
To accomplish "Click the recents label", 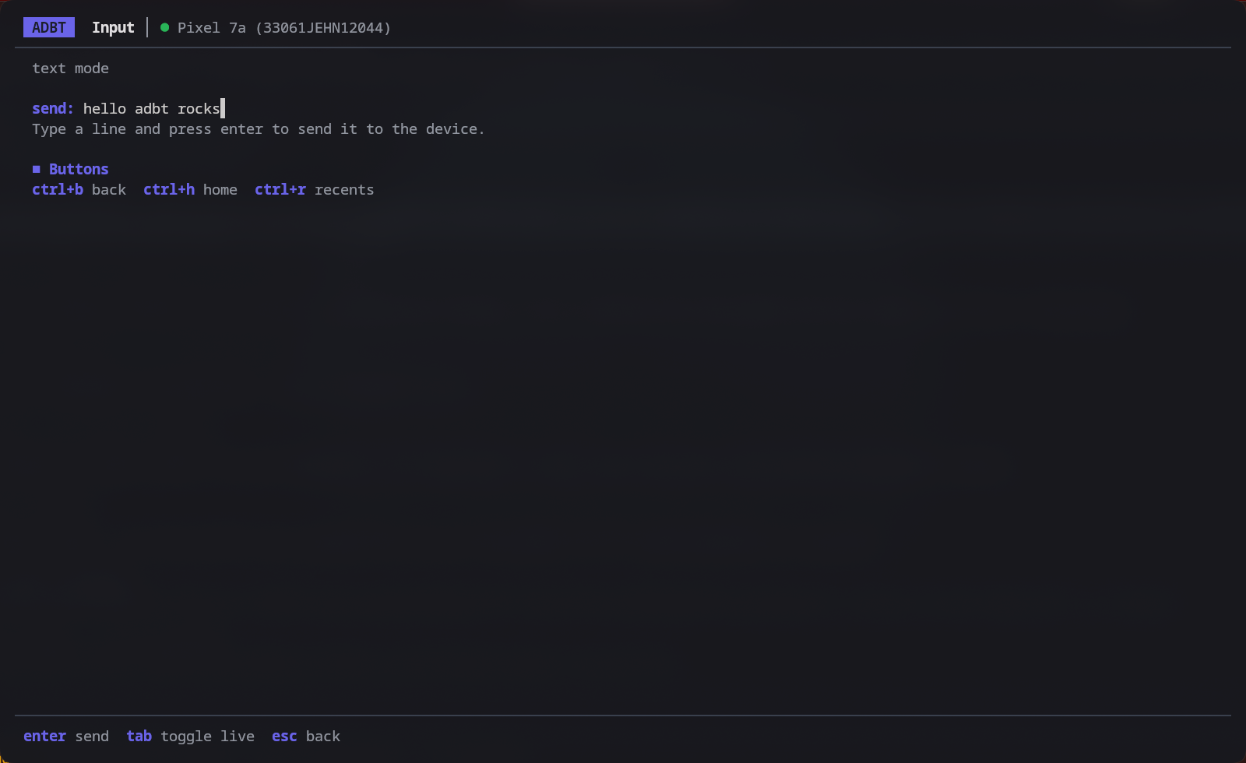I will click(344, 189).
